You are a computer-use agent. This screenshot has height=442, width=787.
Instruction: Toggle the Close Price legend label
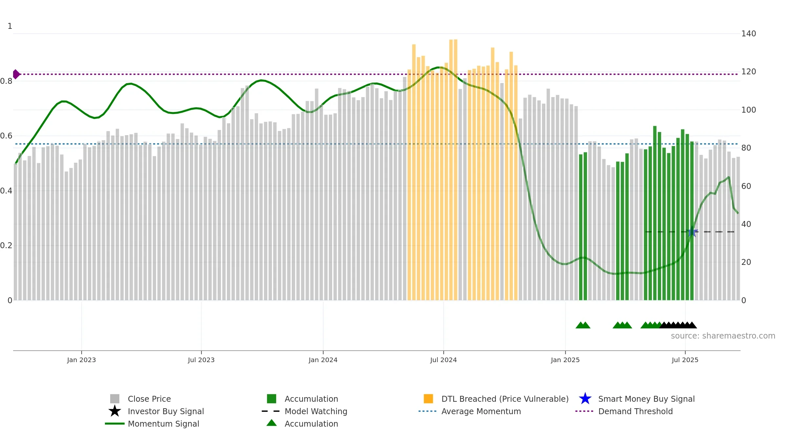tap(149, 399)
